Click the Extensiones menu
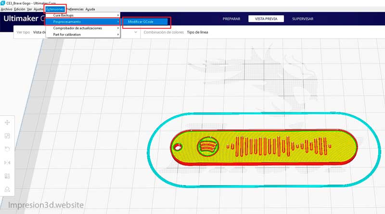Viewport: 385px width, 214px height. pos(55,9)
